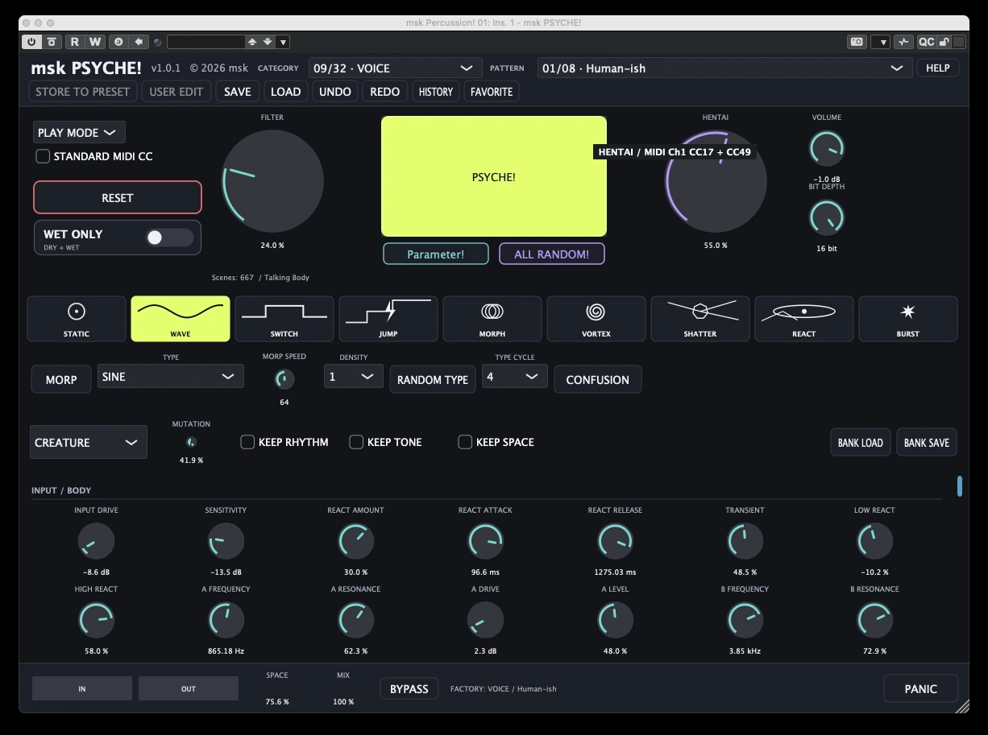Screen dimensions: 988x735
Task: Expand the PATTERN dropdown Human-ish
Action: coord(724,68)
